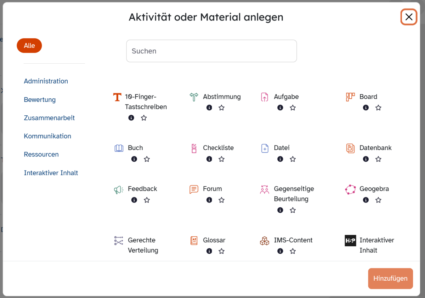
Task: Pick the Checkliste icon
Action: (x=194, y=148)
